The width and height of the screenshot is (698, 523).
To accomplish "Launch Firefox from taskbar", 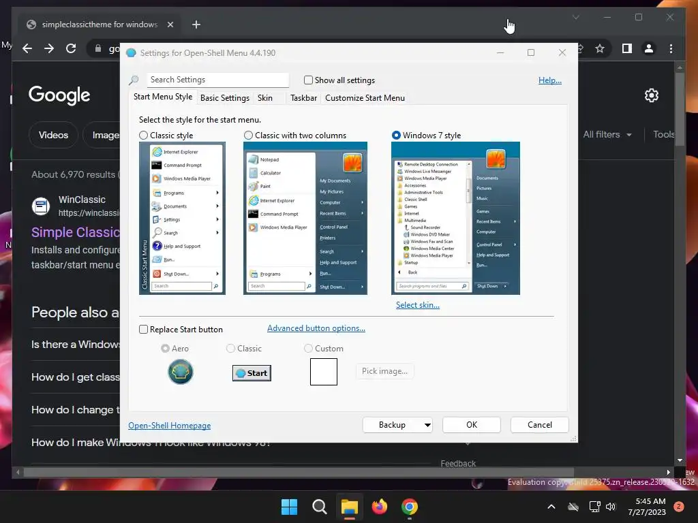I will pyautogui.click(x=379, y=507).
